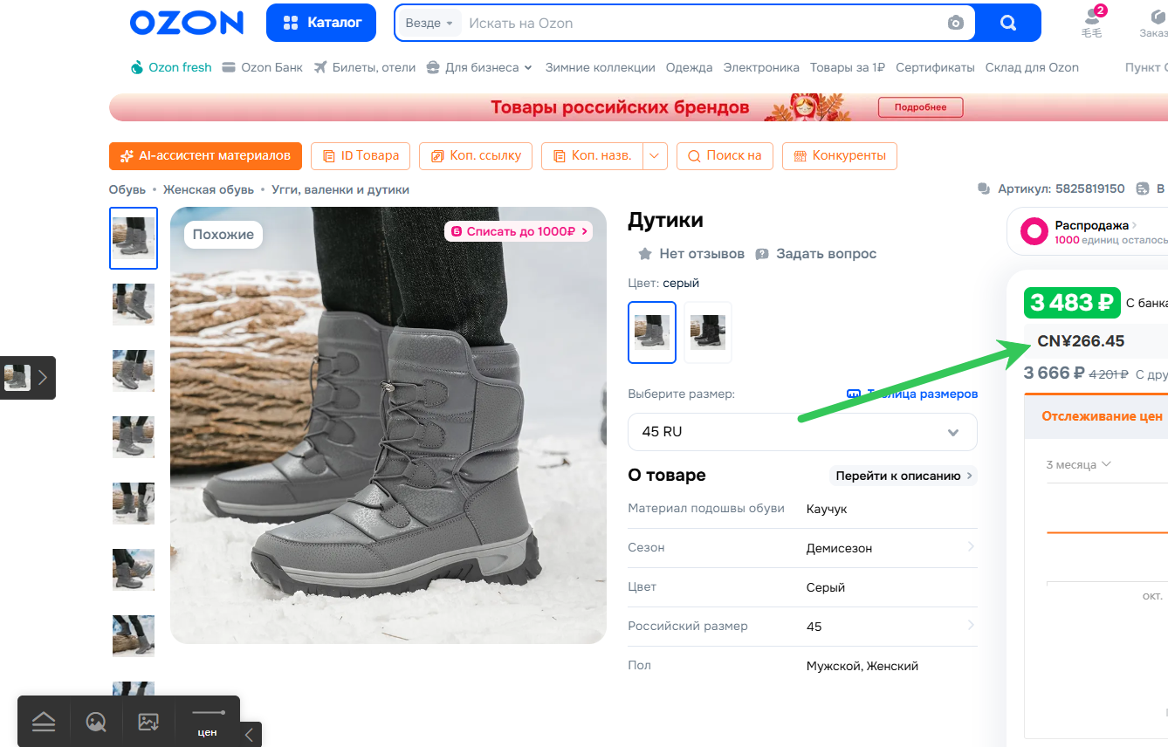The height and width of the screenshot is (747, 1168).
Task: Expand the Российский размер row chevron
Action: (x=971, y=626)
